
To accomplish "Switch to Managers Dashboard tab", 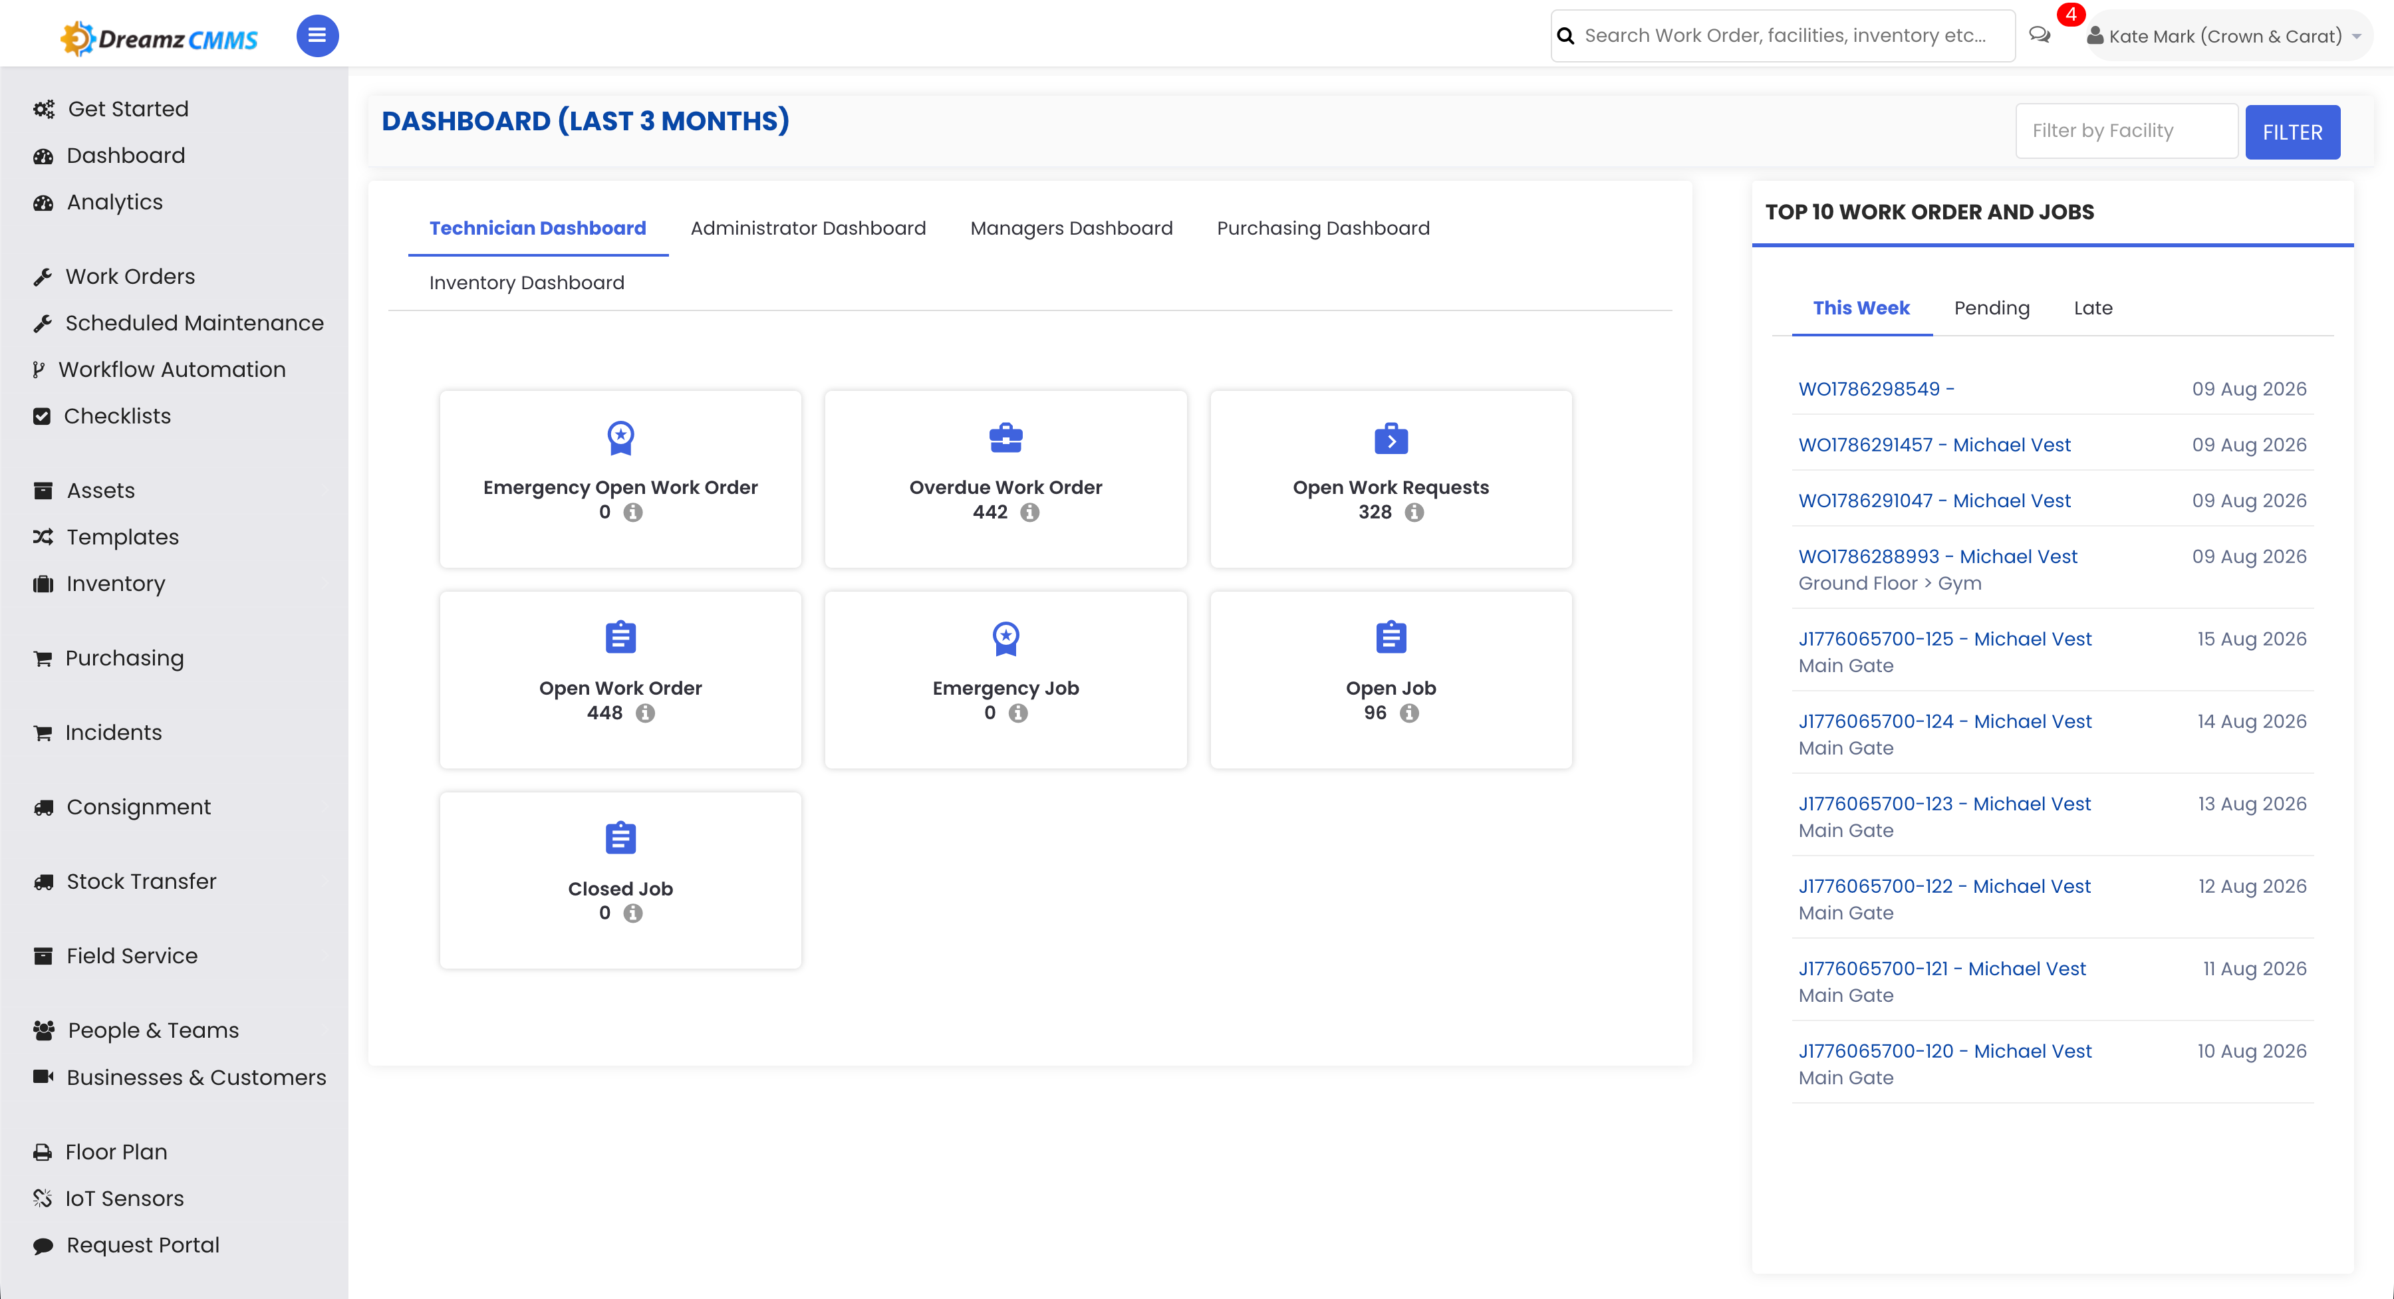I will [1071, 229].
